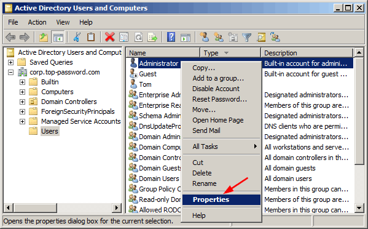This screenshot has height=229, width=368.
Task: Click the blue Help question mark icon
Action: coord(171,37)
